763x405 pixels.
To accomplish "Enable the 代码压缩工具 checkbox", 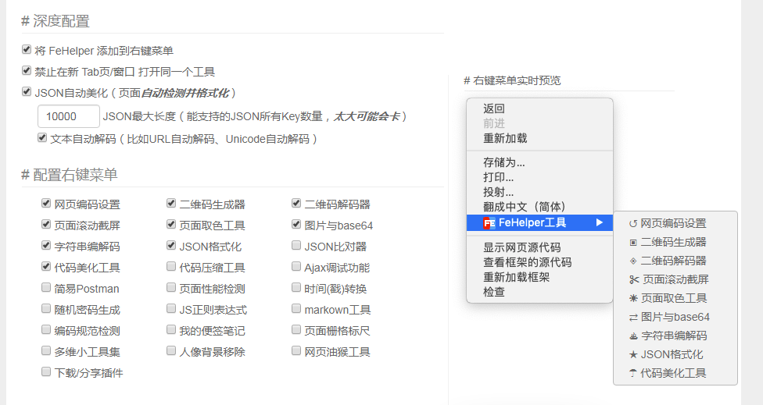I will pyautogui.click(x=171, y=266).
